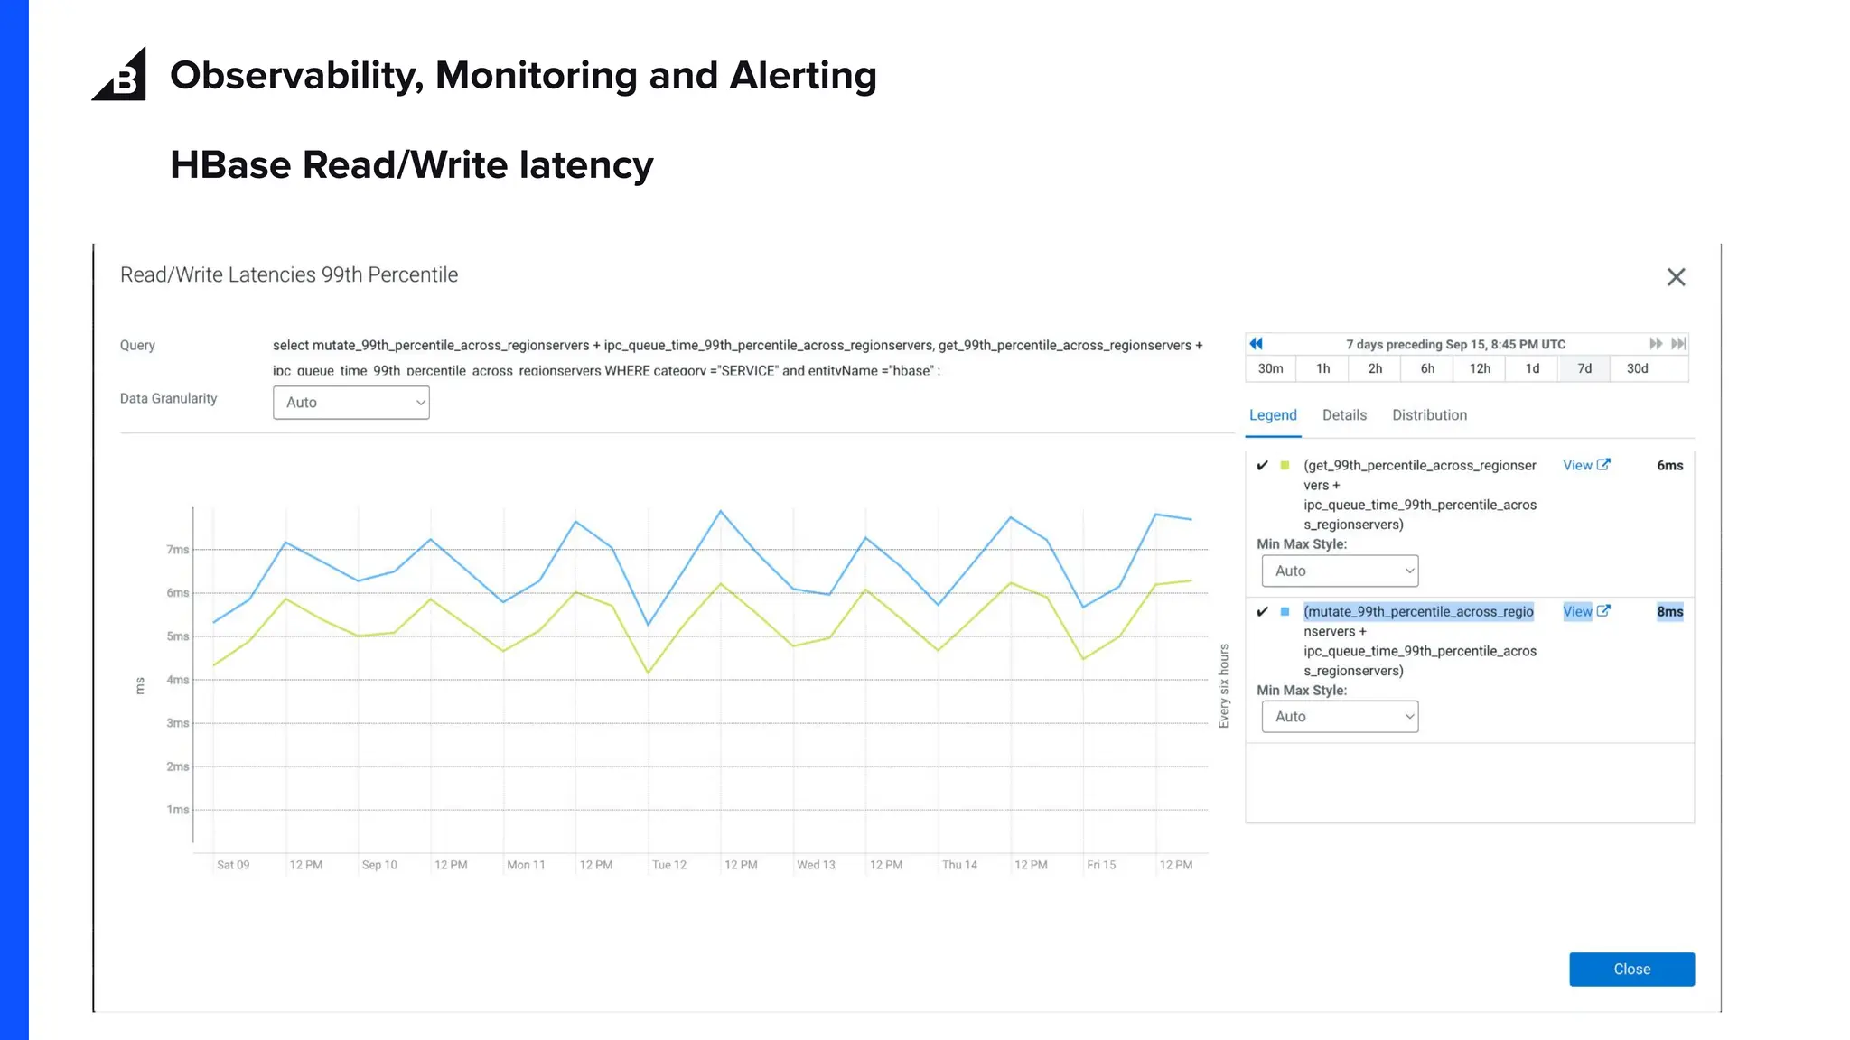1850x1040 pixels.
Task: Select the 1h time range
Action: pyautogui.click(x=1322, y=368)
